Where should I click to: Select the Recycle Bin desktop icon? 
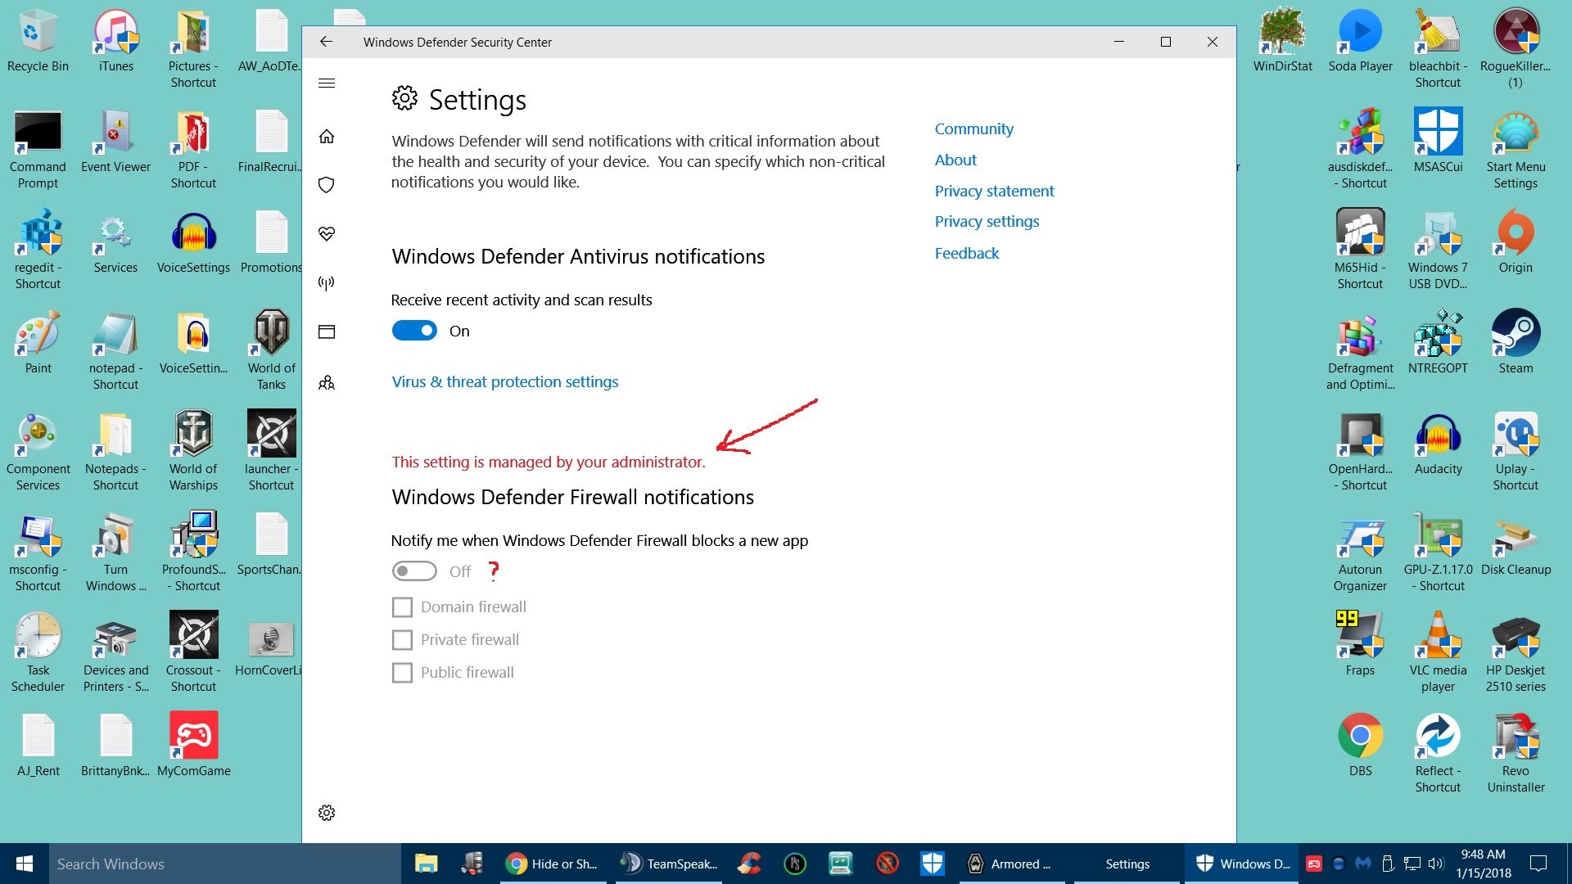[38, 41]
